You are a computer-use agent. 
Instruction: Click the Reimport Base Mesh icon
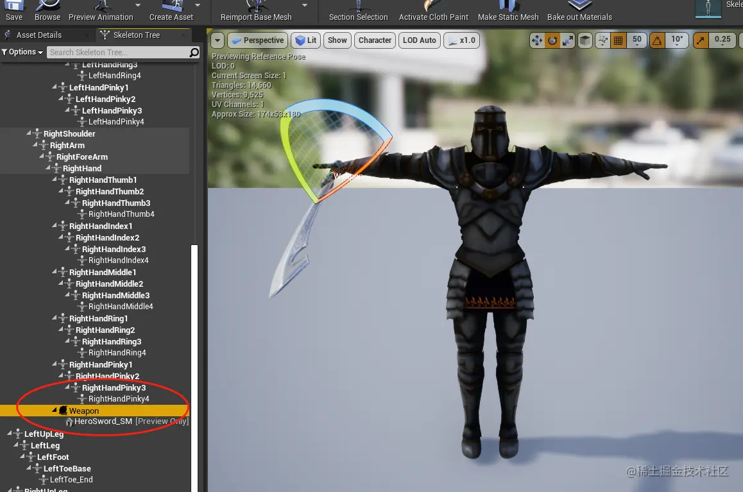pos(257,6)
